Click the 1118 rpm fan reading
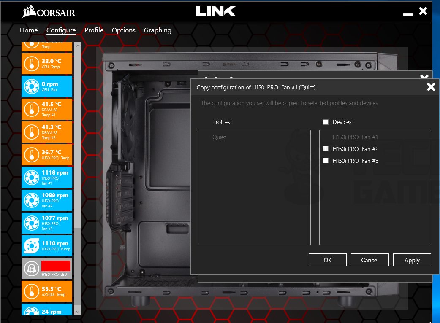The image size is (440, 323). 55,172
